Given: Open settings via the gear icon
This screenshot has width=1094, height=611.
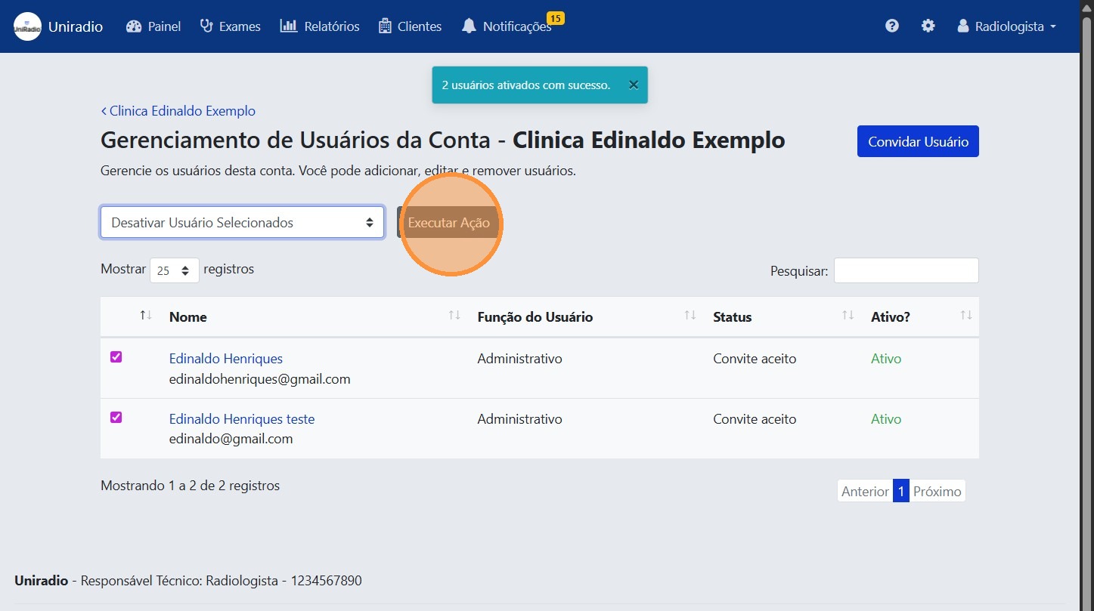Looking at the screenshot, I should [928, 26].
